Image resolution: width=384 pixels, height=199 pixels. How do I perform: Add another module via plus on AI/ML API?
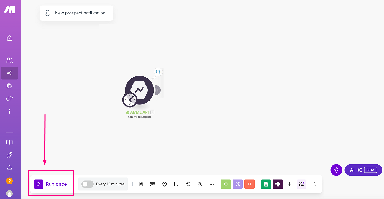coord(158,90)
